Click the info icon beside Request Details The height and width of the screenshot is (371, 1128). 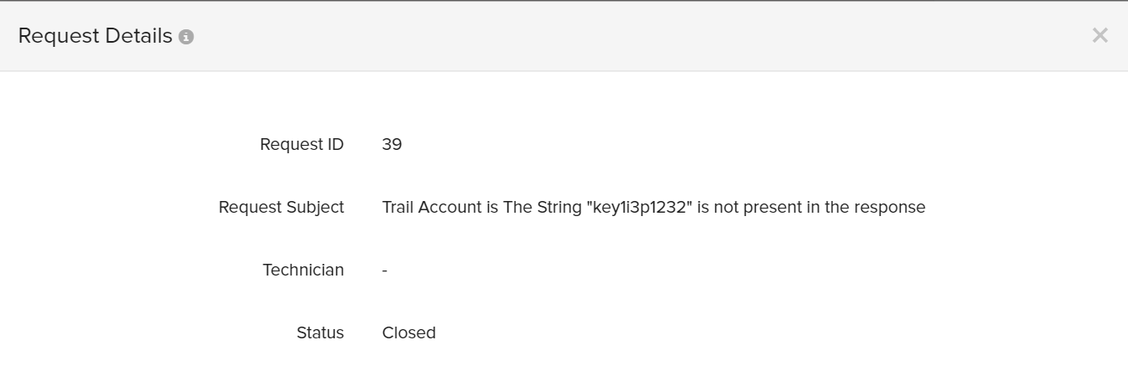click(x=186, y=37)
